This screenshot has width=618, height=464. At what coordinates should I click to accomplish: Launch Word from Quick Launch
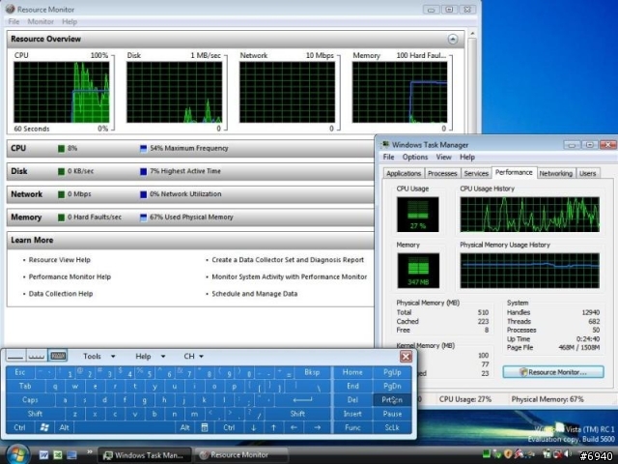pyautogui.click(x=43, y=455)
